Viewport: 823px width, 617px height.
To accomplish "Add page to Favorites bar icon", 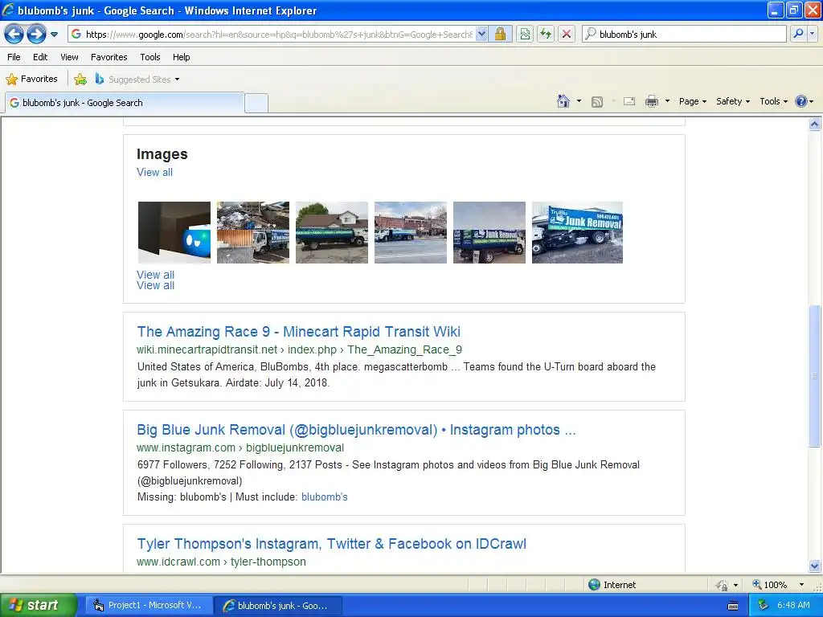I will tap(80, 80).
